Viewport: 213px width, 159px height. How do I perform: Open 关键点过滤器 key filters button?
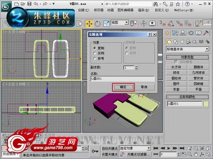click(x=138, y=154)
